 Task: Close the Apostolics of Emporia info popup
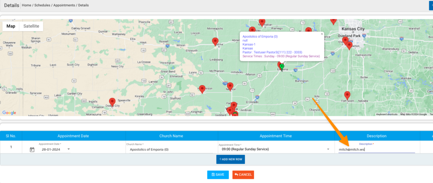[322, 34]
